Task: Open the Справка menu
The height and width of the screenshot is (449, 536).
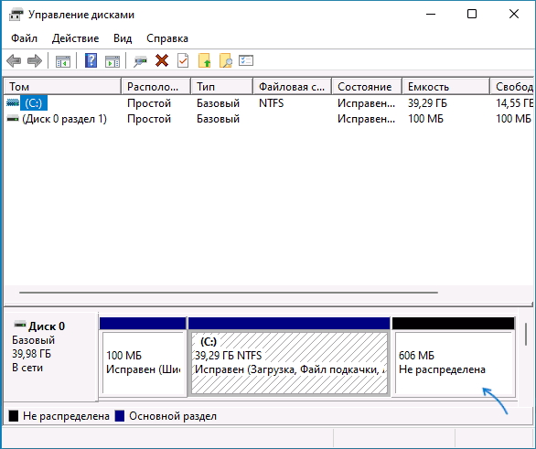Action: 167,38
